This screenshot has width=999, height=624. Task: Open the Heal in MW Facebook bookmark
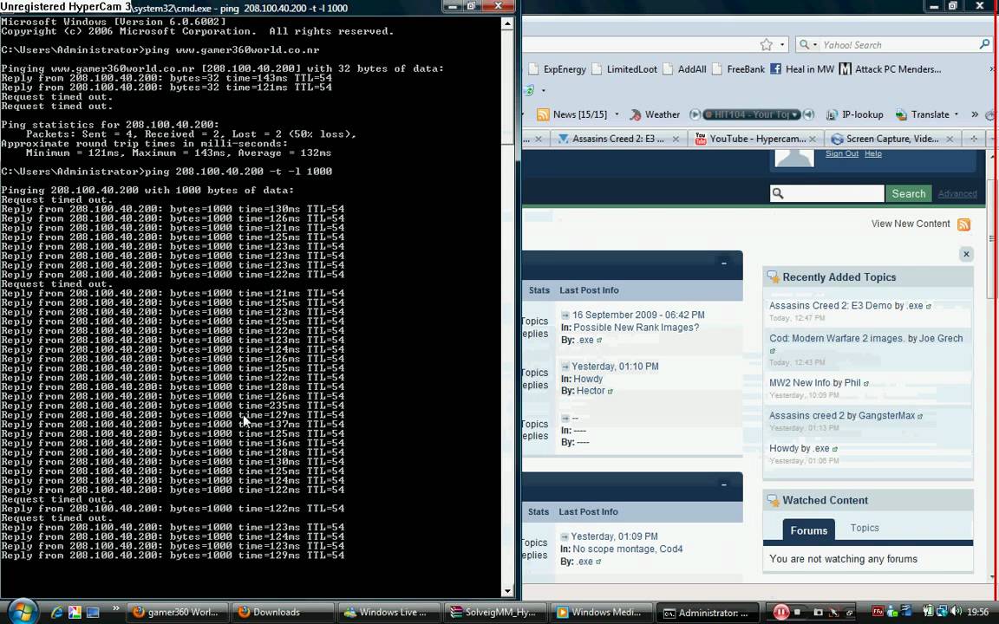point(802,69)
